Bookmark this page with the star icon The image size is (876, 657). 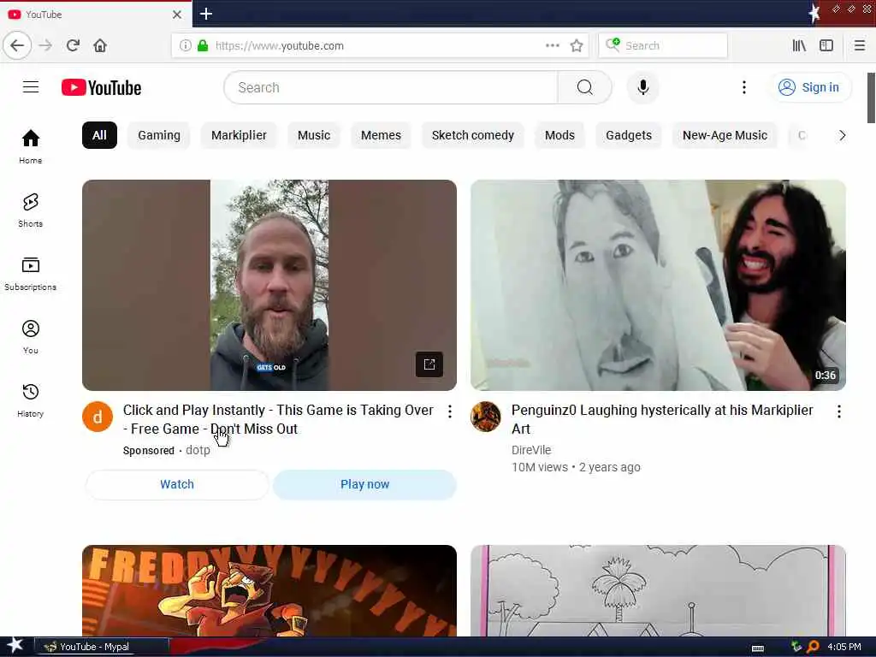(577, 45)
